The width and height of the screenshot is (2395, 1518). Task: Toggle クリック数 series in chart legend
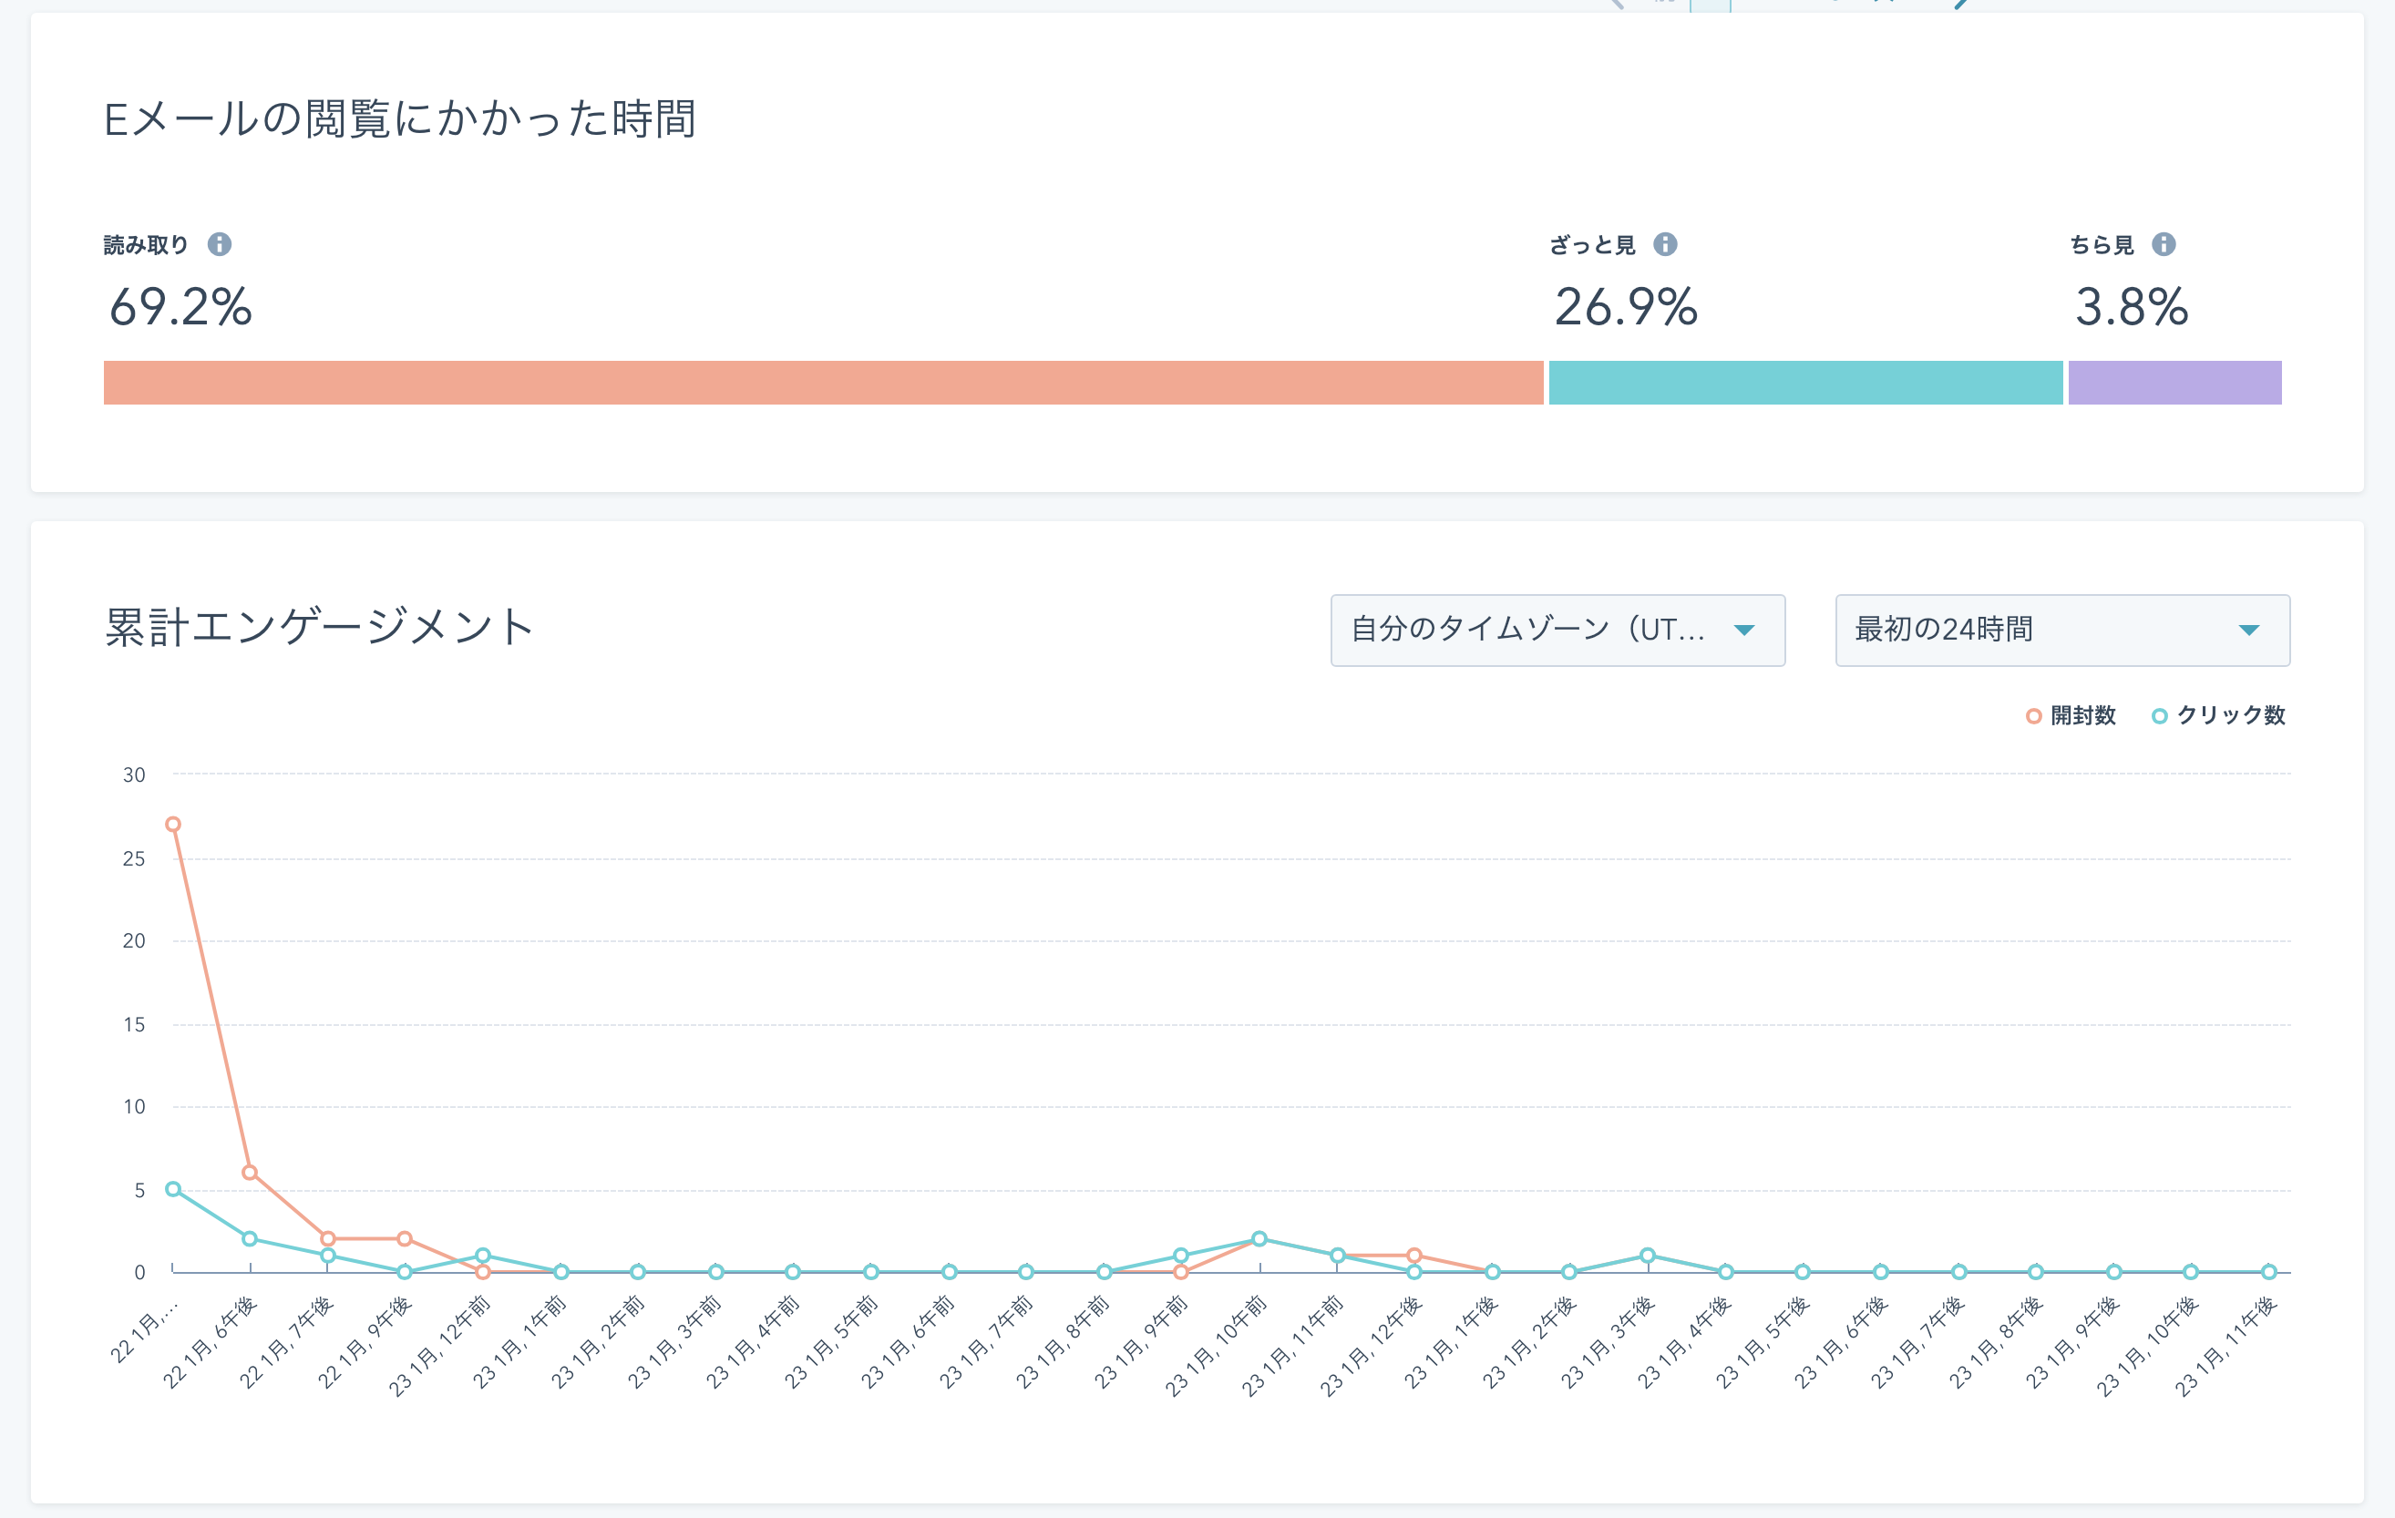pos(2218,716)
